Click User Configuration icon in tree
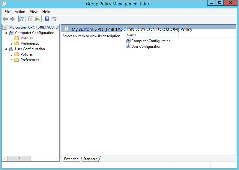239x170 pixels. 11,49
